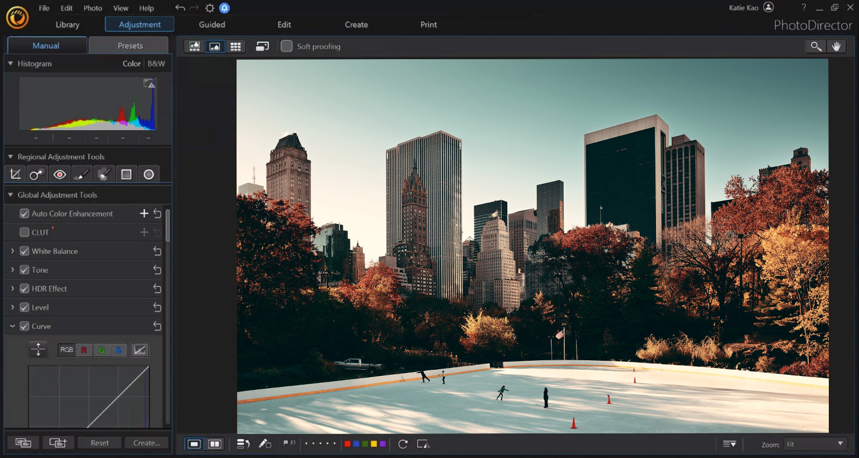Reset the White Balance adjustment
Screen dimensions: 859x458
157,251
